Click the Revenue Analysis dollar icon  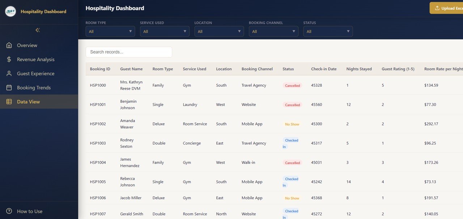9,60
